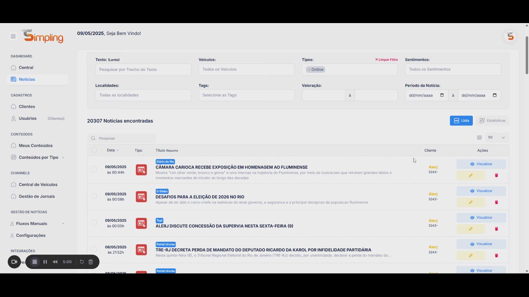
Task: Check the DESAFIOS PARA A ELEIÇÃO row checkbox
Action: (x=94, y=196)
